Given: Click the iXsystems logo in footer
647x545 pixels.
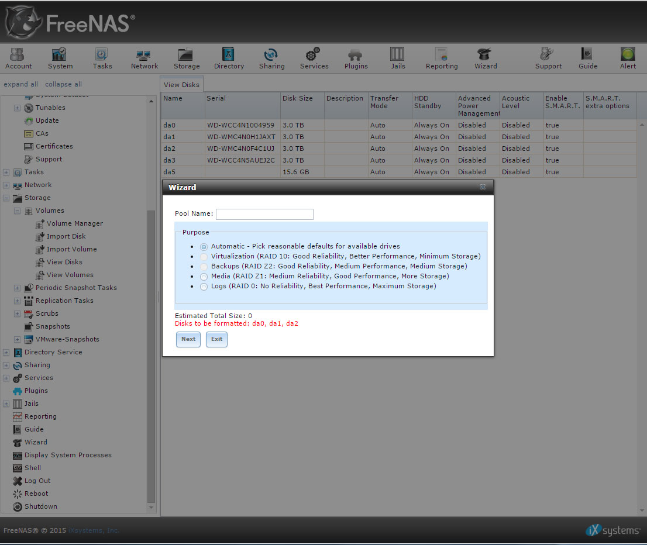Looking at the screenshot, I should (x=612, y=530).
